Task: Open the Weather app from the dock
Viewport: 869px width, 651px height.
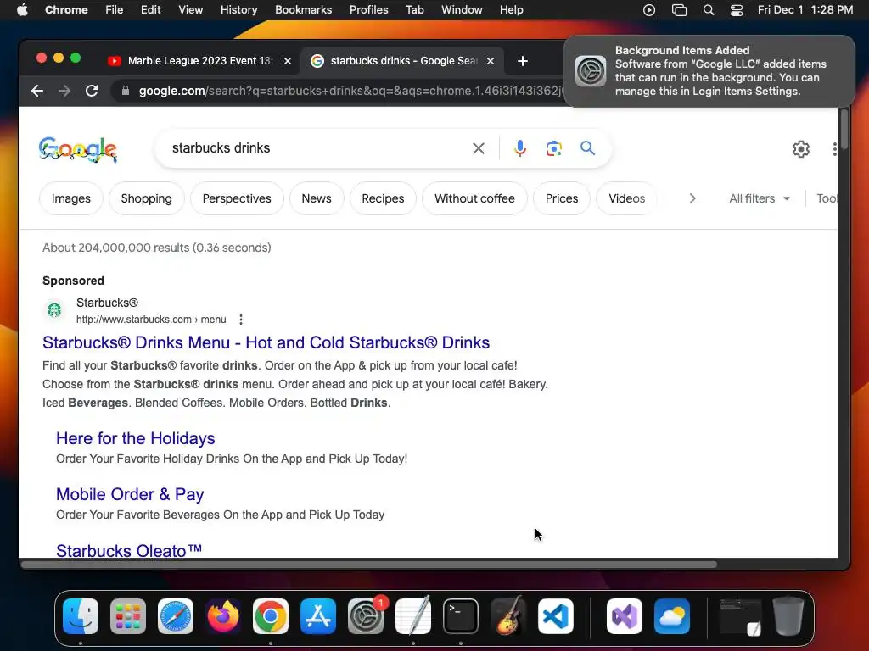Action: 672,616
